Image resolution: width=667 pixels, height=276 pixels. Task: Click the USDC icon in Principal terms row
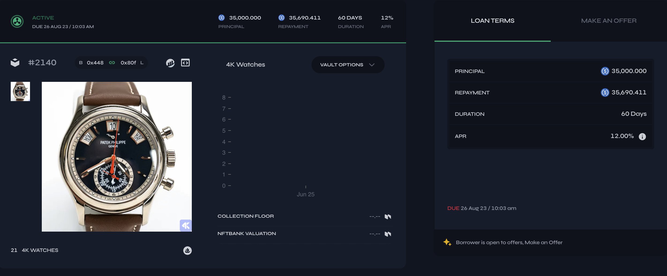pos(605,71)
